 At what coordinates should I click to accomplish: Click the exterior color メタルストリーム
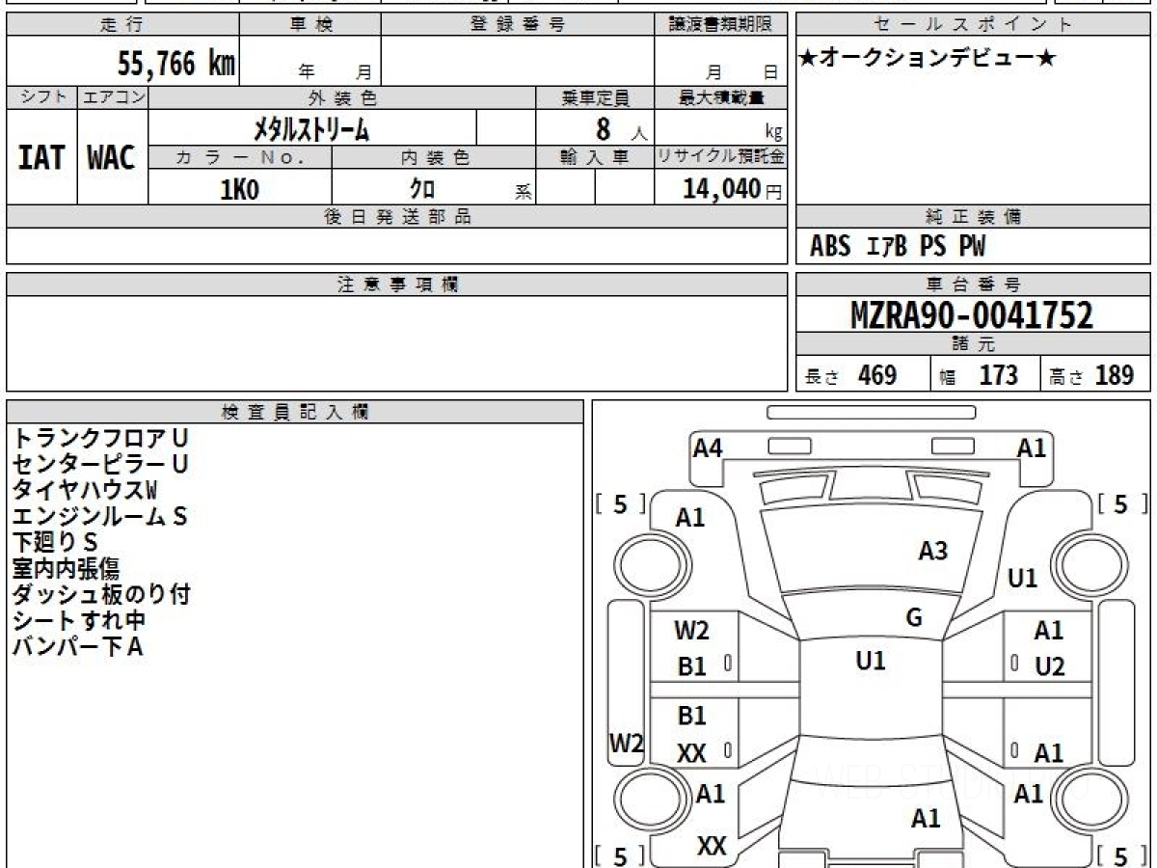pos(311,128)
